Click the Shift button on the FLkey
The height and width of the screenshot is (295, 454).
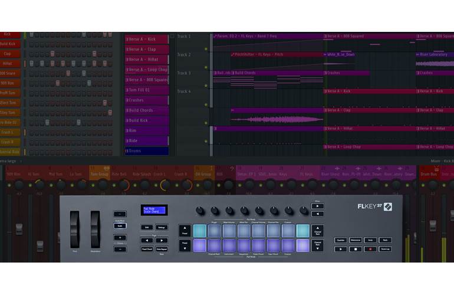click(x=147, y=228)
